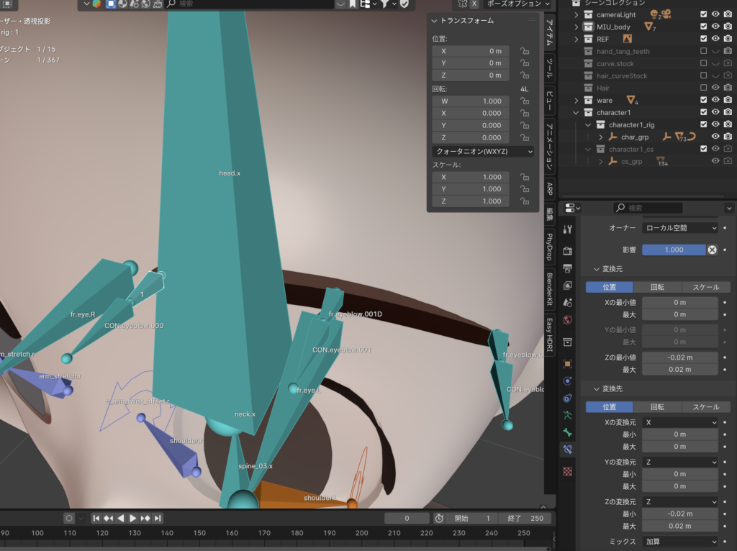The width and height of the screenshot is (737, 551).
Task: Open the owner local space dropdown
Action: pyautogui.click(x=679, y=228)
